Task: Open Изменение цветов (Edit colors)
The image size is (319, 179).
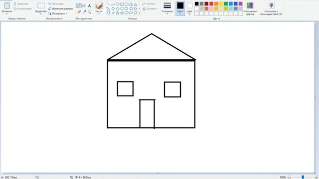Action: 250,8
